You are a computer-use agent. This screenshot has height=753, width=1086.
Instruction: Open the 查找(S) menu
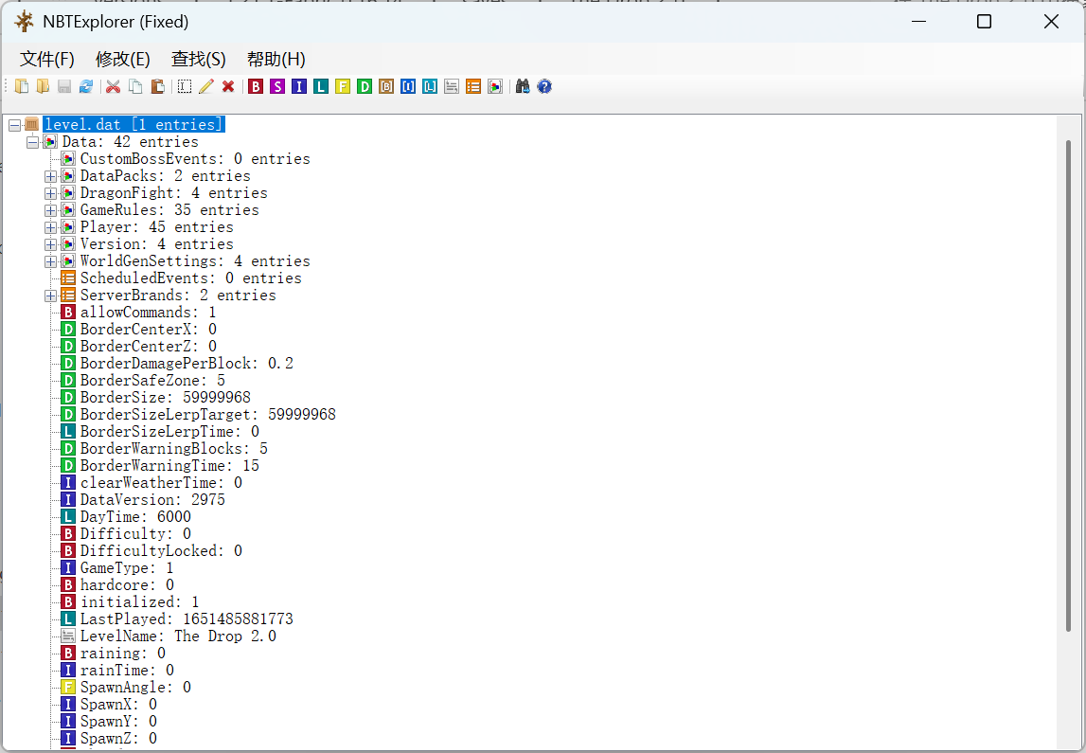pyautogui.click(x=198, y=59)
